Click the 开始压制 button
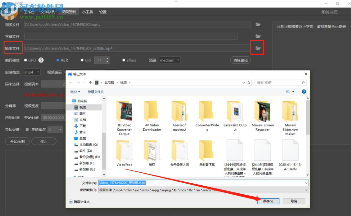Image resolution: width=351 pixels, height=216 pixels. click(x=17, y=141)
